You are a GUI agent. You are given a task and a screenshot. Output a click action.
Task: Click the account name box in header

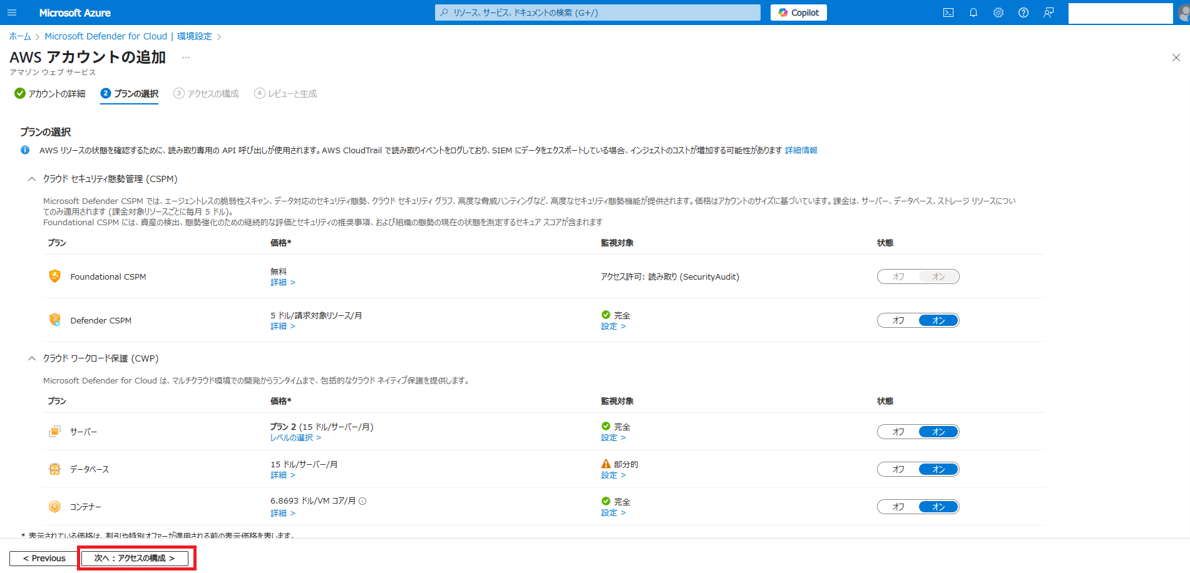point(1121,13)
